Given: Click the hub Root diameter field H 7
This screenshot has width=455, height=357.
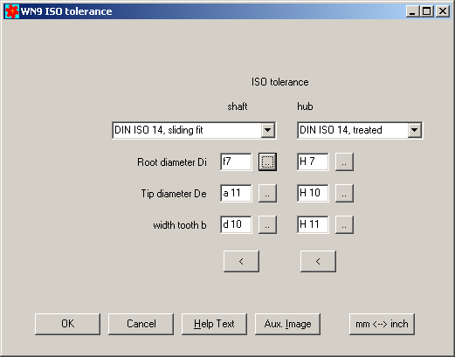Looking at the screenshot, I should point(313,161).
